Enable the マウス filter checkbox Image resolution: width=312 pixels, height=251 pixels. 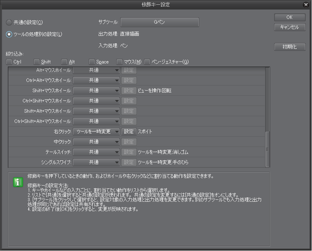point(120,62)
